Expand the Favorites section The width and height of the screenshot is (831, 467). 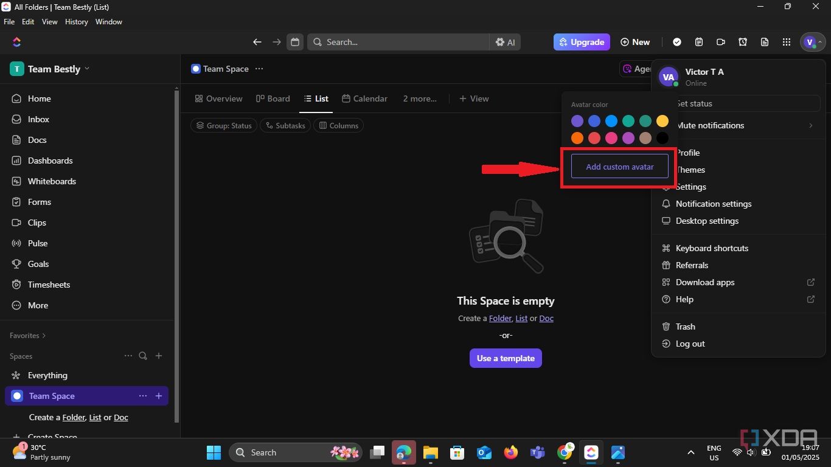[27, 336]
